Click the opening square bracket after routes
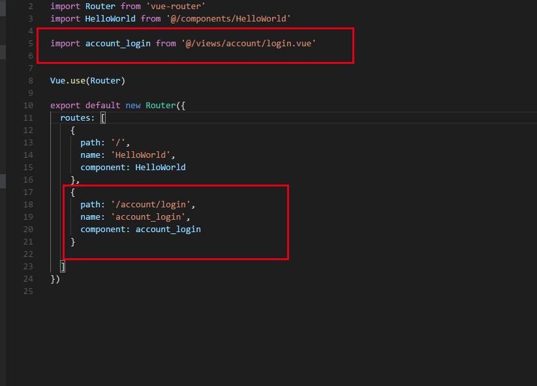The height and width of the screenshot is (386, 537). click(x=103, y=118)
